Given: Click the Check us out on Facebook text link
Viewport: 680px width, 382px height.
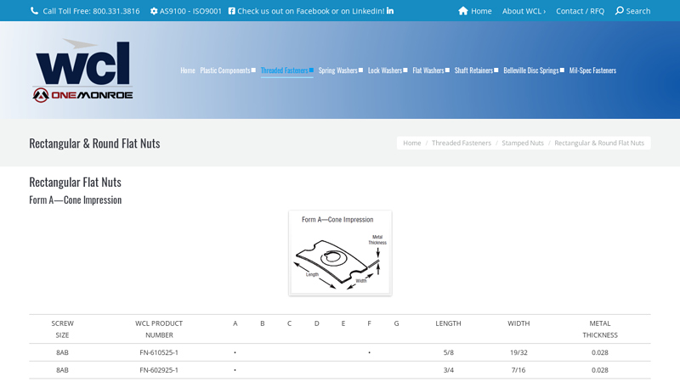Looking at the screenshot, I should click(x=310, y=11).
